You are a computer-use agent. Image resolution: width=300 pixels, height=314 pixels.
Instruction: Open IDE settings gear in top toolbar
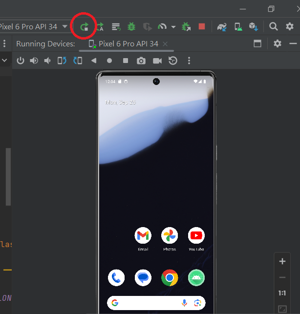290,26
